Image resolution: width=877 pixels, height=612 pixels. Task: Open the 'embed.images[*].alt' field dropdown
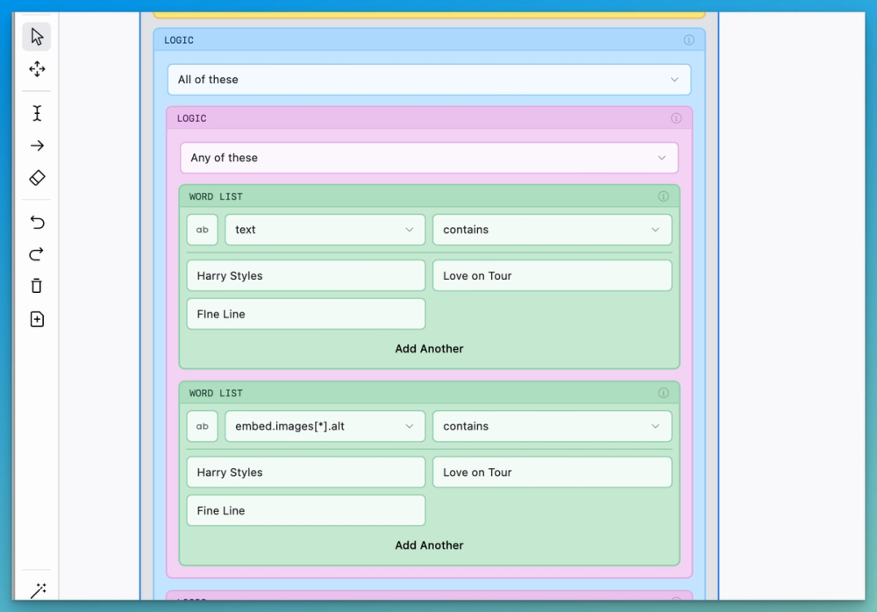coord(325,426)
